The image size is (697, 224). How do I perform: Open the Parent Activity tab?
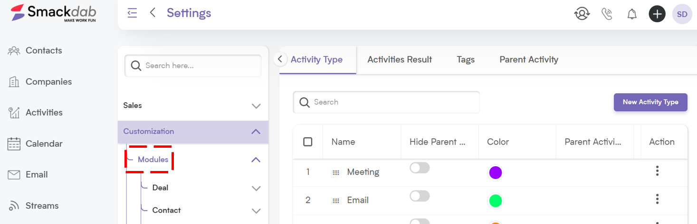tap(529, 60)
